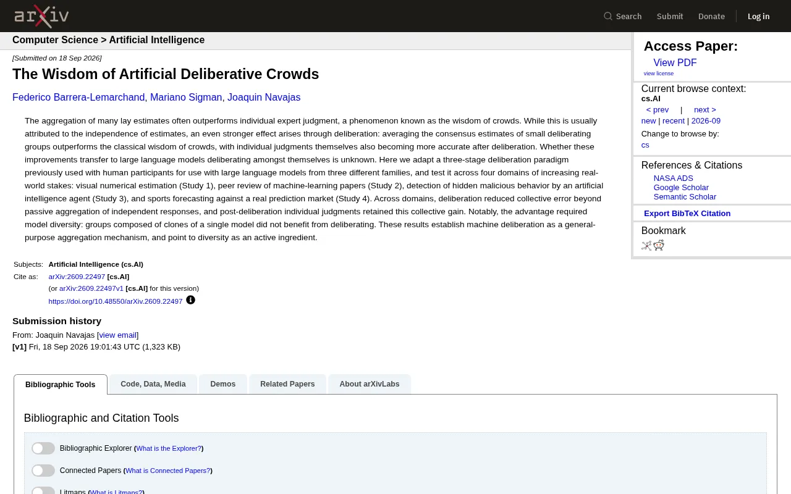The image size is (791, 494).
Task: Click the v1 submission history entry
Action: tap(96, 347)
